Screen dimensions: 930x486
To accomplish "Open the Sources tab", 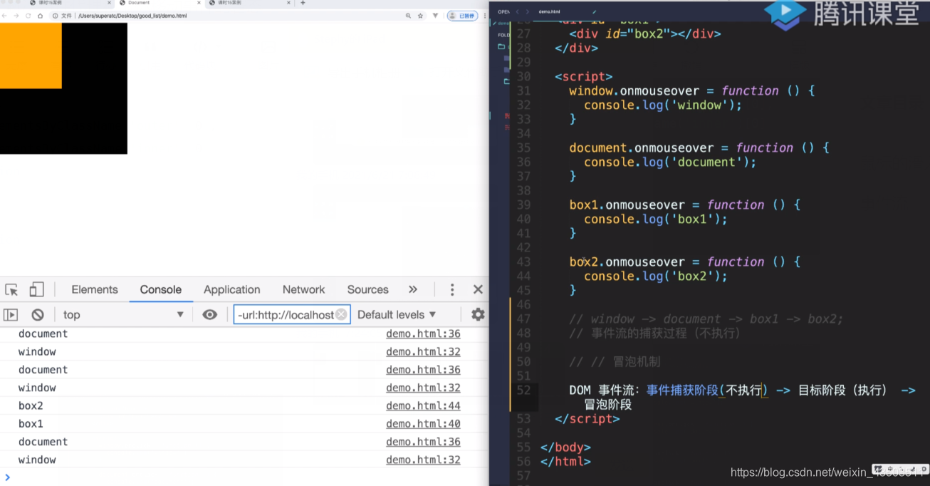I will pos(367,289).
